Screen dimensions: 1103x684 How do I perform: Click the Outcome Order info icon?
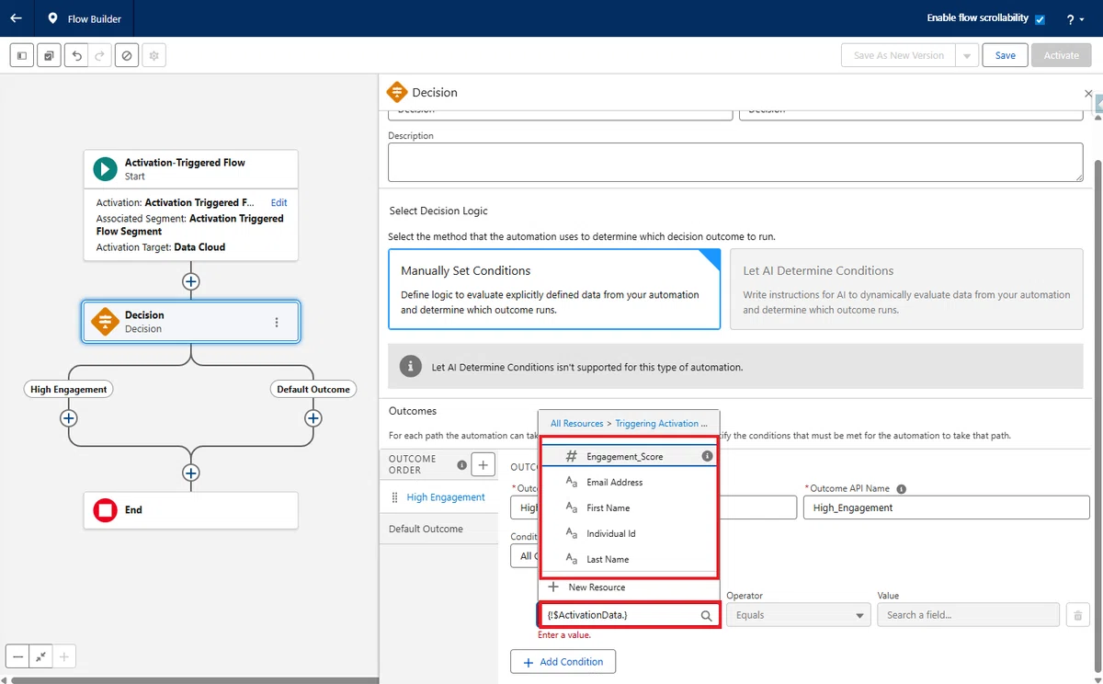pos(461,464)
